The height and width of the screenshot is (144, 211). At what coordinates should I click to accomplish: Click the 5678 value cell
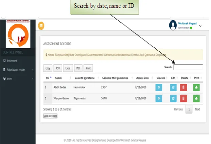[104, 98]
